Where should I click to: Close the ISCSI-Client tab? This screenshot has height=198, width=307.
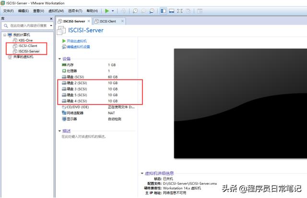coord(123,21)
